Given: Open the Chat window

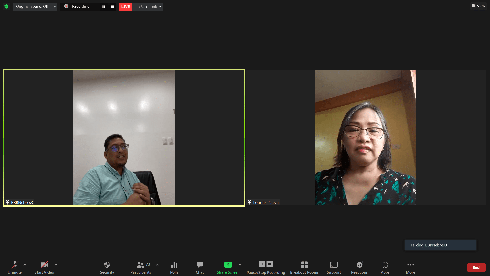Looking at the screenshot, I should pos(200,267).
